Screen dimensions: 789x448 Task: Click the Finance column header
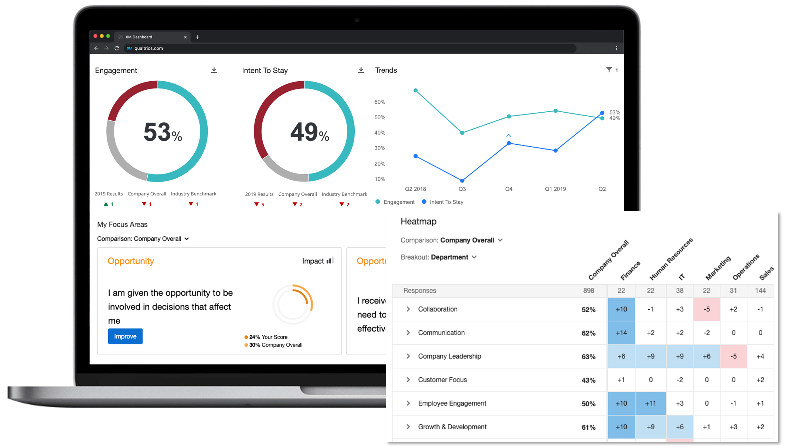(630, 271)
